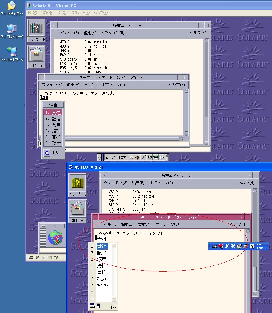Click the question mark help icon on language bar

coord(252,246)
